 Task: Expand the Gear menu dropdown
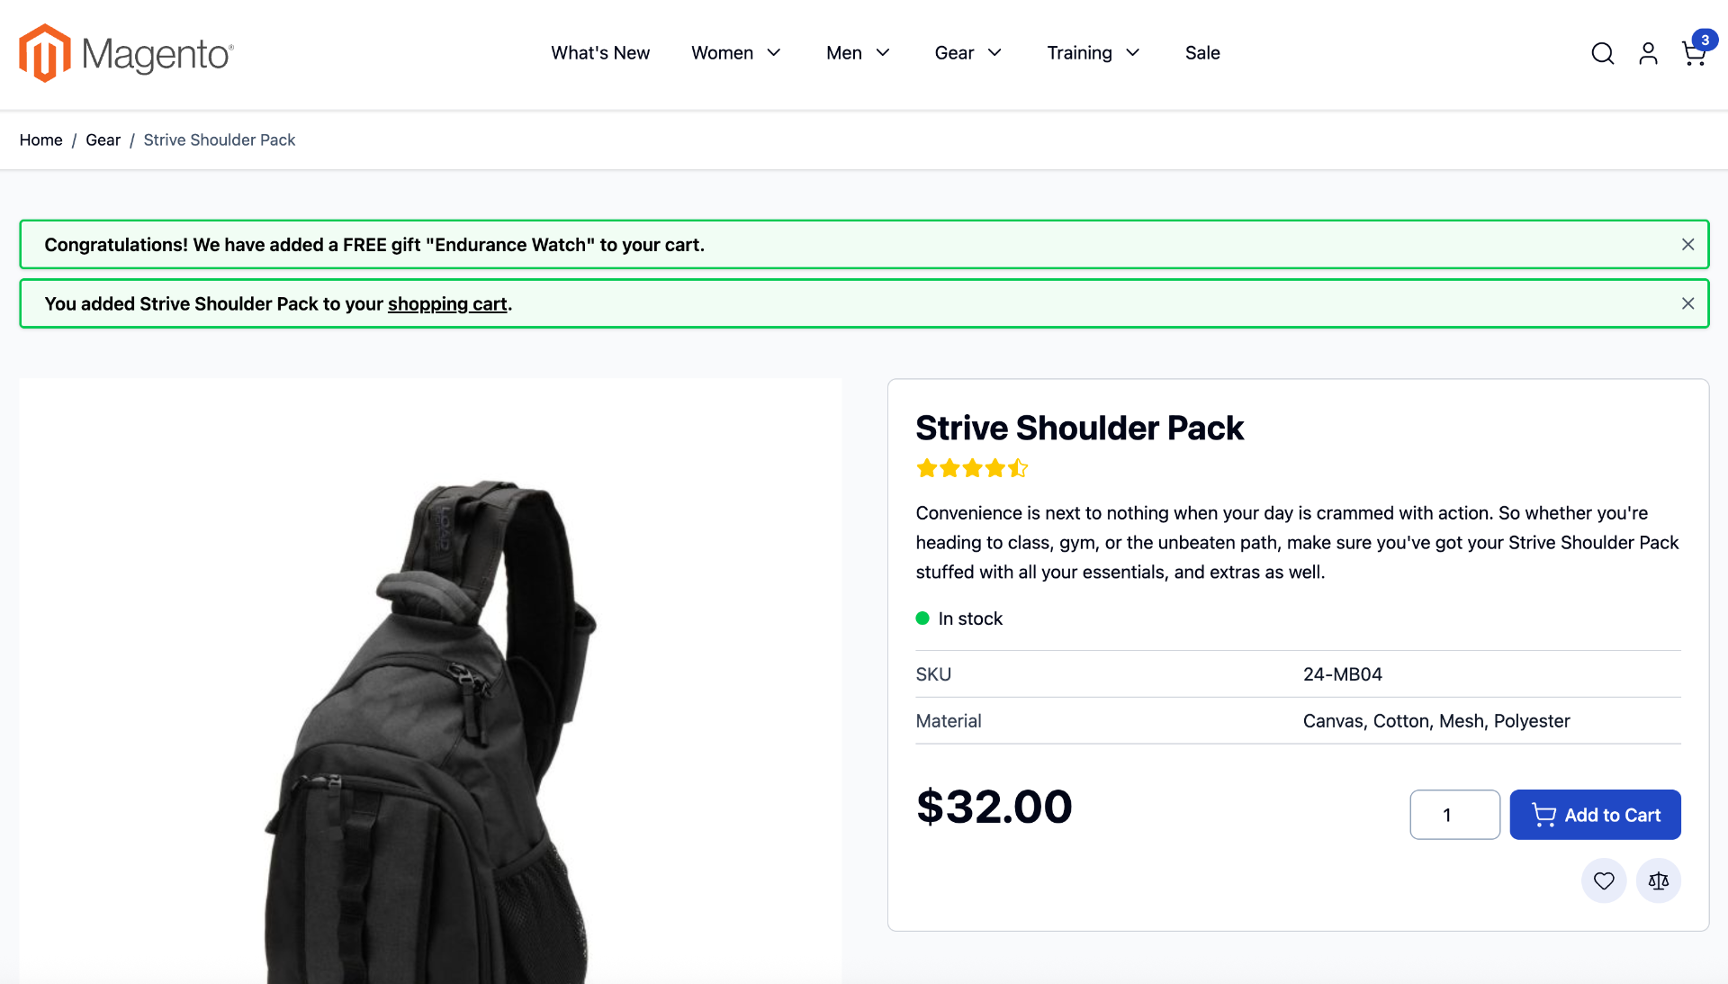click(968, 53)
